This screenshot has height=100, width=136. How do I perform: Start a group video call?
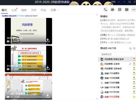112,10
